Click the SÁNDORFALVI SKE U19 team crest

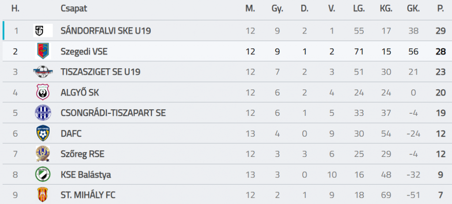(x=43, y=30)
